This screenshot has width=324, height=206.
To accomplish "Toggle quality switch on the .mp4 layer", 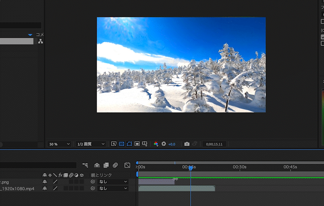I will [x=55, y=188].
